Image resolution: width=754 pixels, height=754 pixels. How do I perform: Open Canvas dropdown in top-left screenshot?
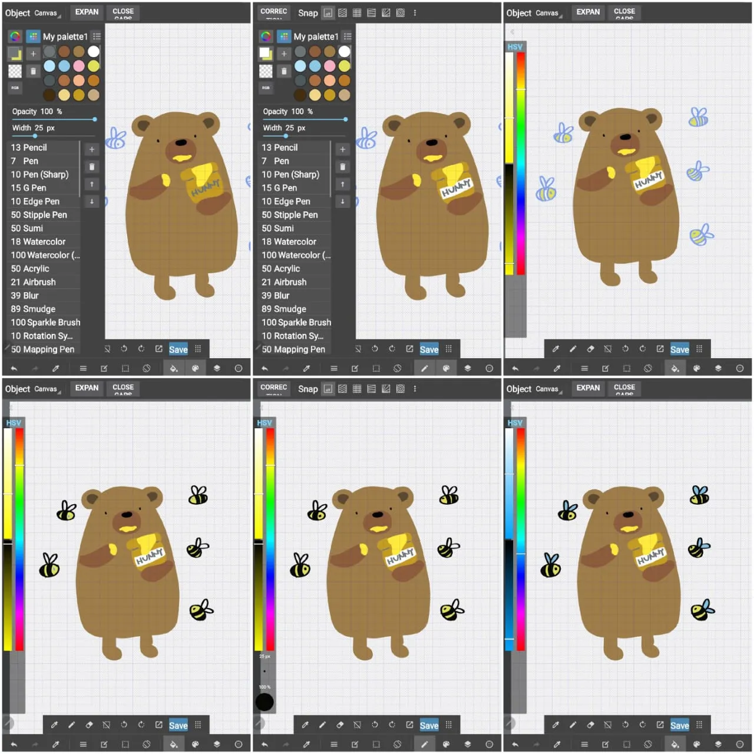[x=48, y=13]
